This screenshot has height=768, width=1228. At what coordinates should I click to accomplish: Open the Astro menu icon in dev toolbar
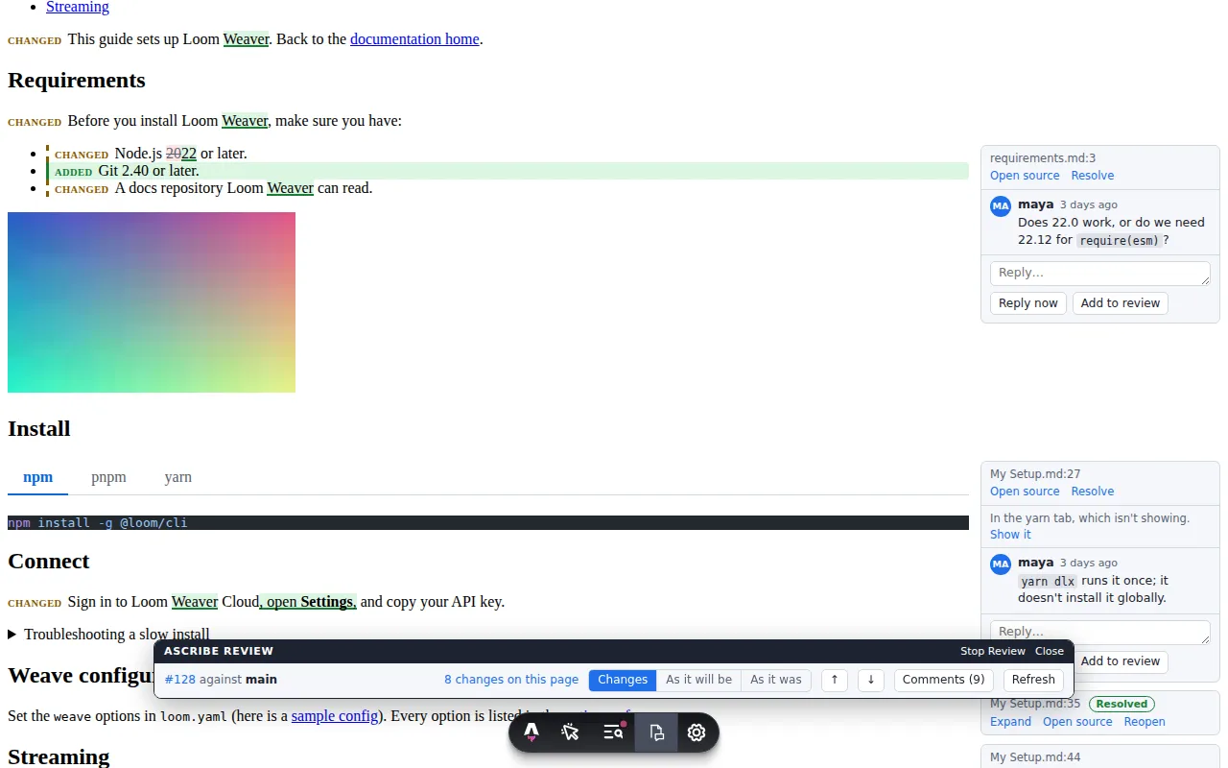(x=531, y=732)
